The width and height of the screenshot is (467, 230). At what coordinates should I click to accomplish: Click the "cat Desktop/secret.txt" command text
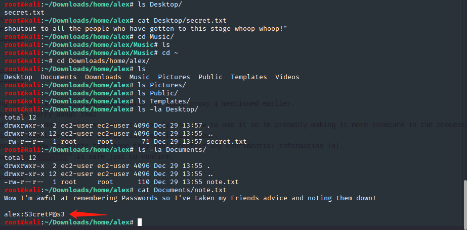point(182,20)
